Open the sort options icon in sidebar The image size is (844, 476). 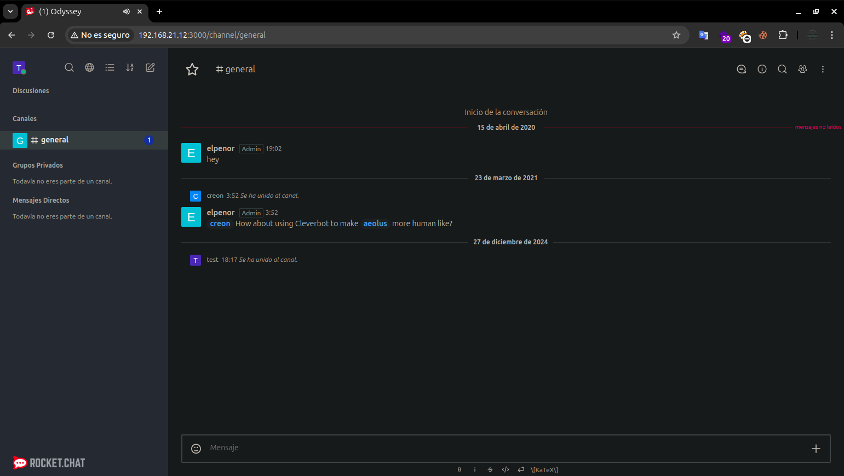click(130, 67)
